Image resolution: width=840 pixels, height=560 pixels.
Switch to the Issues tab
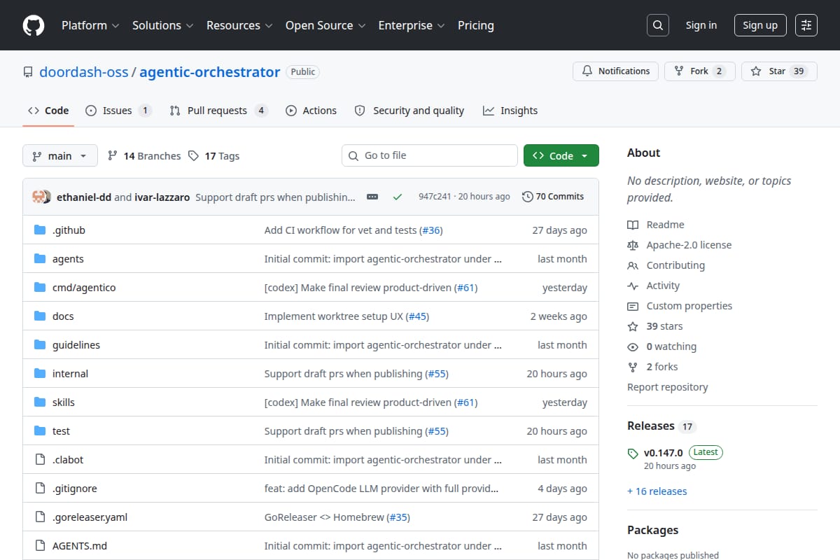click(x=118, y=111)
